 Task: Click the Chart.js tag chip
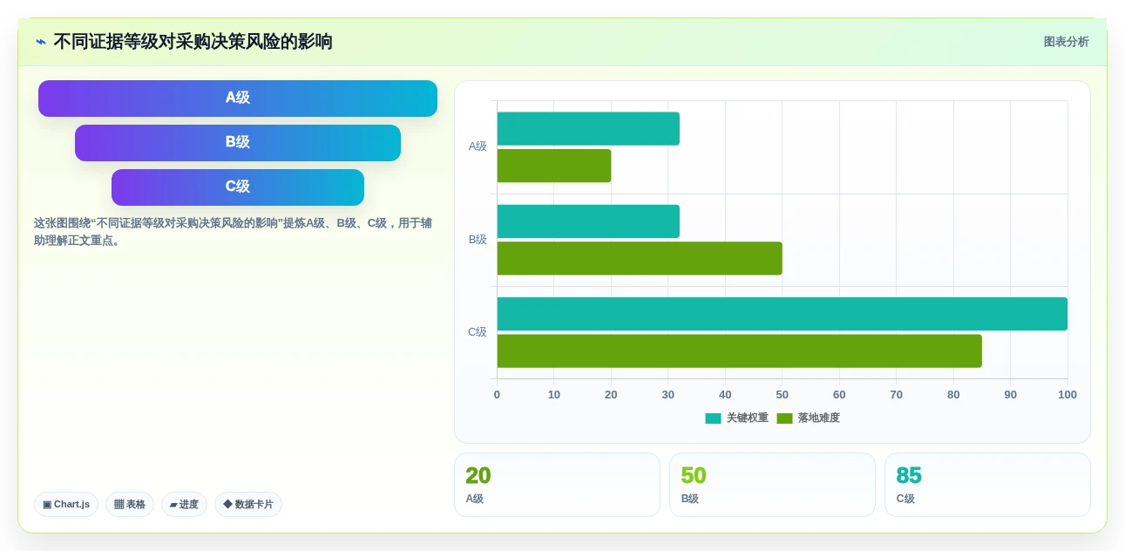tap(66, 504)
